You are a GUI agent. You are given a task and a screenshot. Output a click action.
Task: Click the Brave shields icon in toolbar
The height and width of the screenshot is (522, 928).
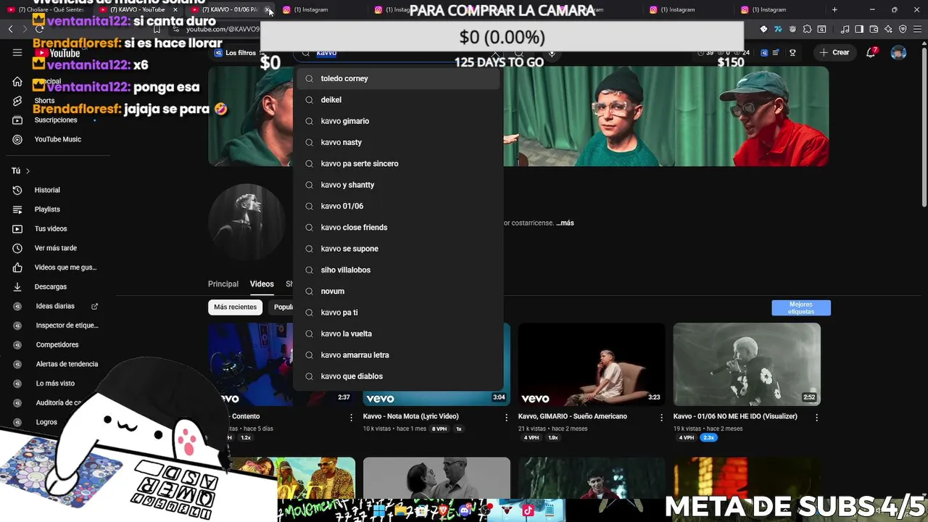[x=903, y=29]
